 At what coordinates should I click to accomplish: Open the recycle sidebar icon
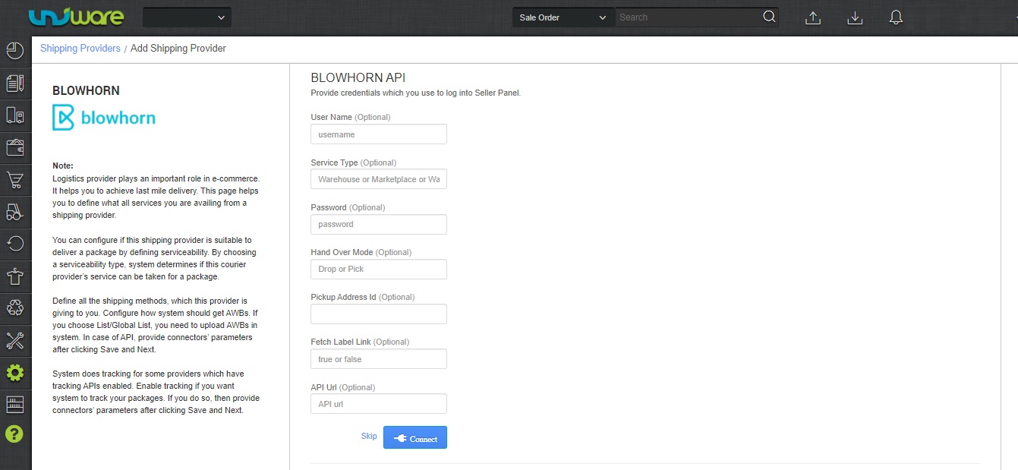point(15,308)
